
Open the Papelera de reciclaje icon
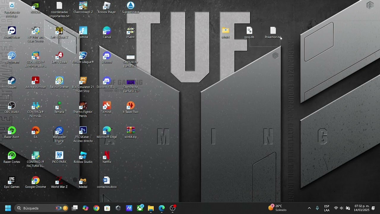[x=12, y=10]
